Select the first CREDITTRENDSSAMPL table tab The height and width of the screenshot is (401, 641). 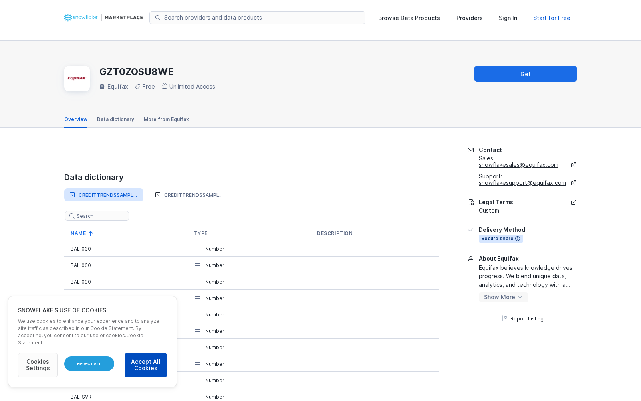pos(104,195)
